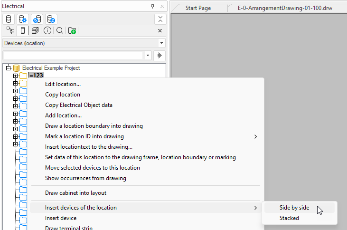Click the tree filter text input field
Screen dimensions: 347x230
pyautogui.click(x=73, y=56)
